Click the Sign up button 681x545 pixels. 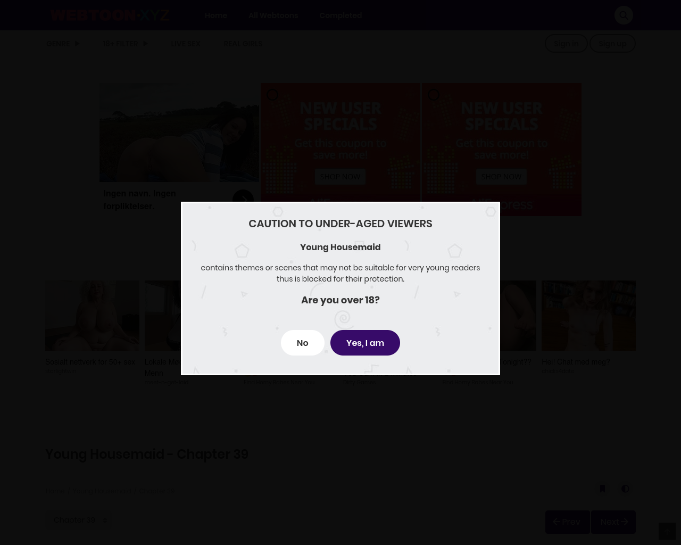pos(612,44)
